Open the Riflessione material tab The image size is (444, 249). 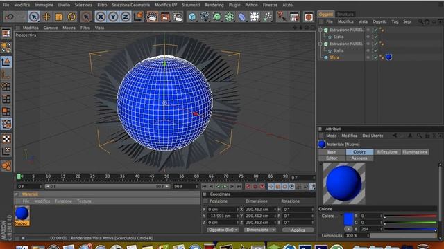pos(387,152)
